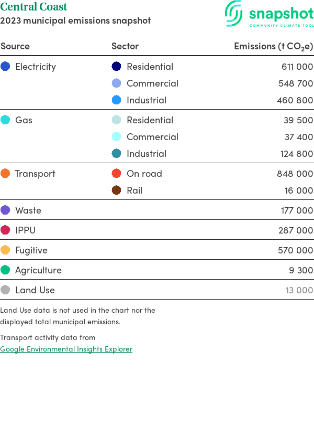Image resolution: width=314 pixels, height=446 pixels.
Task: Click the Gas source color dot
Action: (5, 120)
